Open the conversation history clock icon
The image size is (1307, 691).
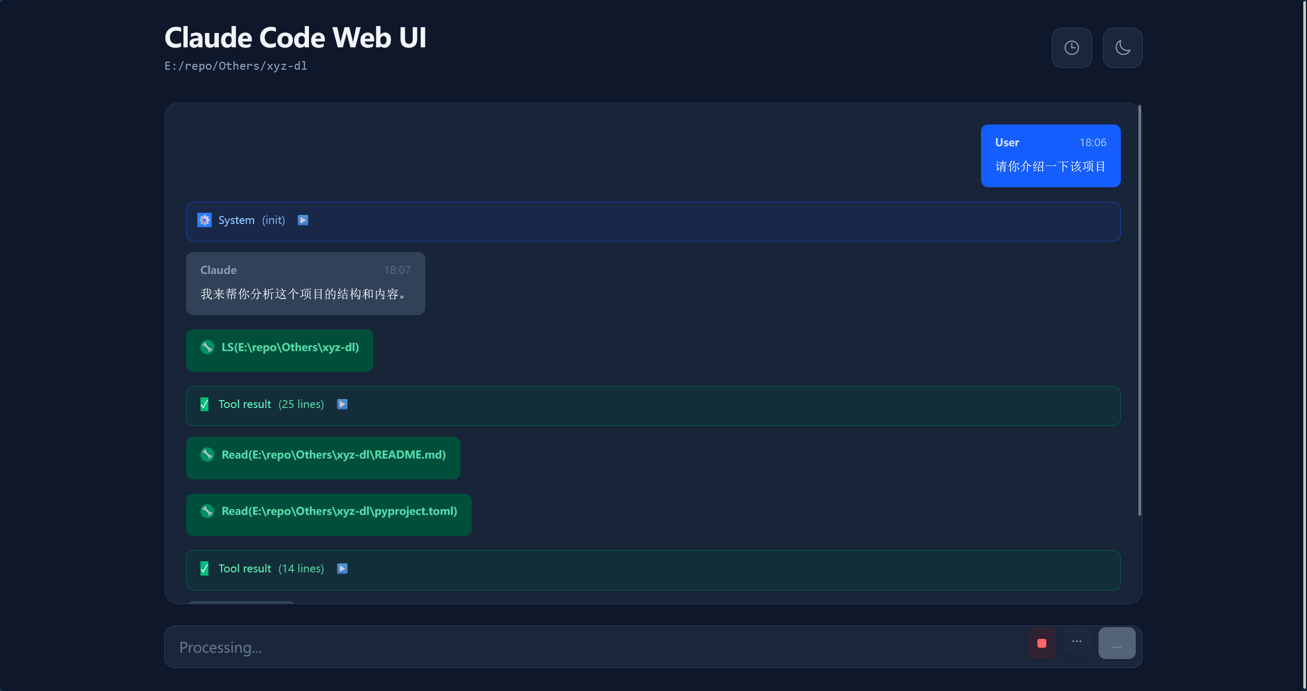1071,48
